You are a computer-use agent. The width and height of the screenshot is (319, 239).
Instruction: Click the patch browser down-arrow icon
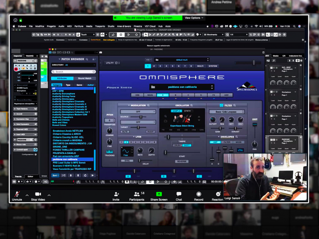coord(71,175)
